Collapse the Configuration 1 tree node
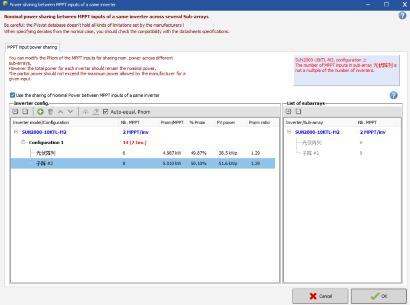 pos(23,142)
